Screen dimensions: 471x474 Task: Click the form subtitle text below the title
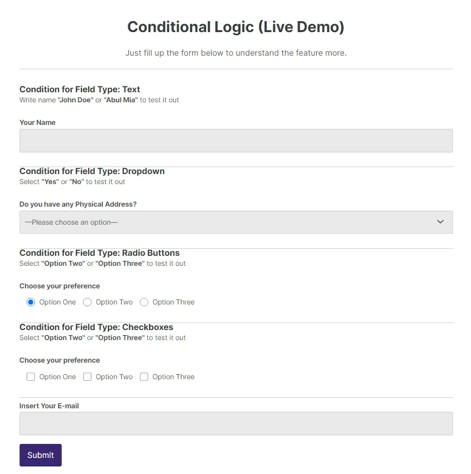(x=235, y=53)
